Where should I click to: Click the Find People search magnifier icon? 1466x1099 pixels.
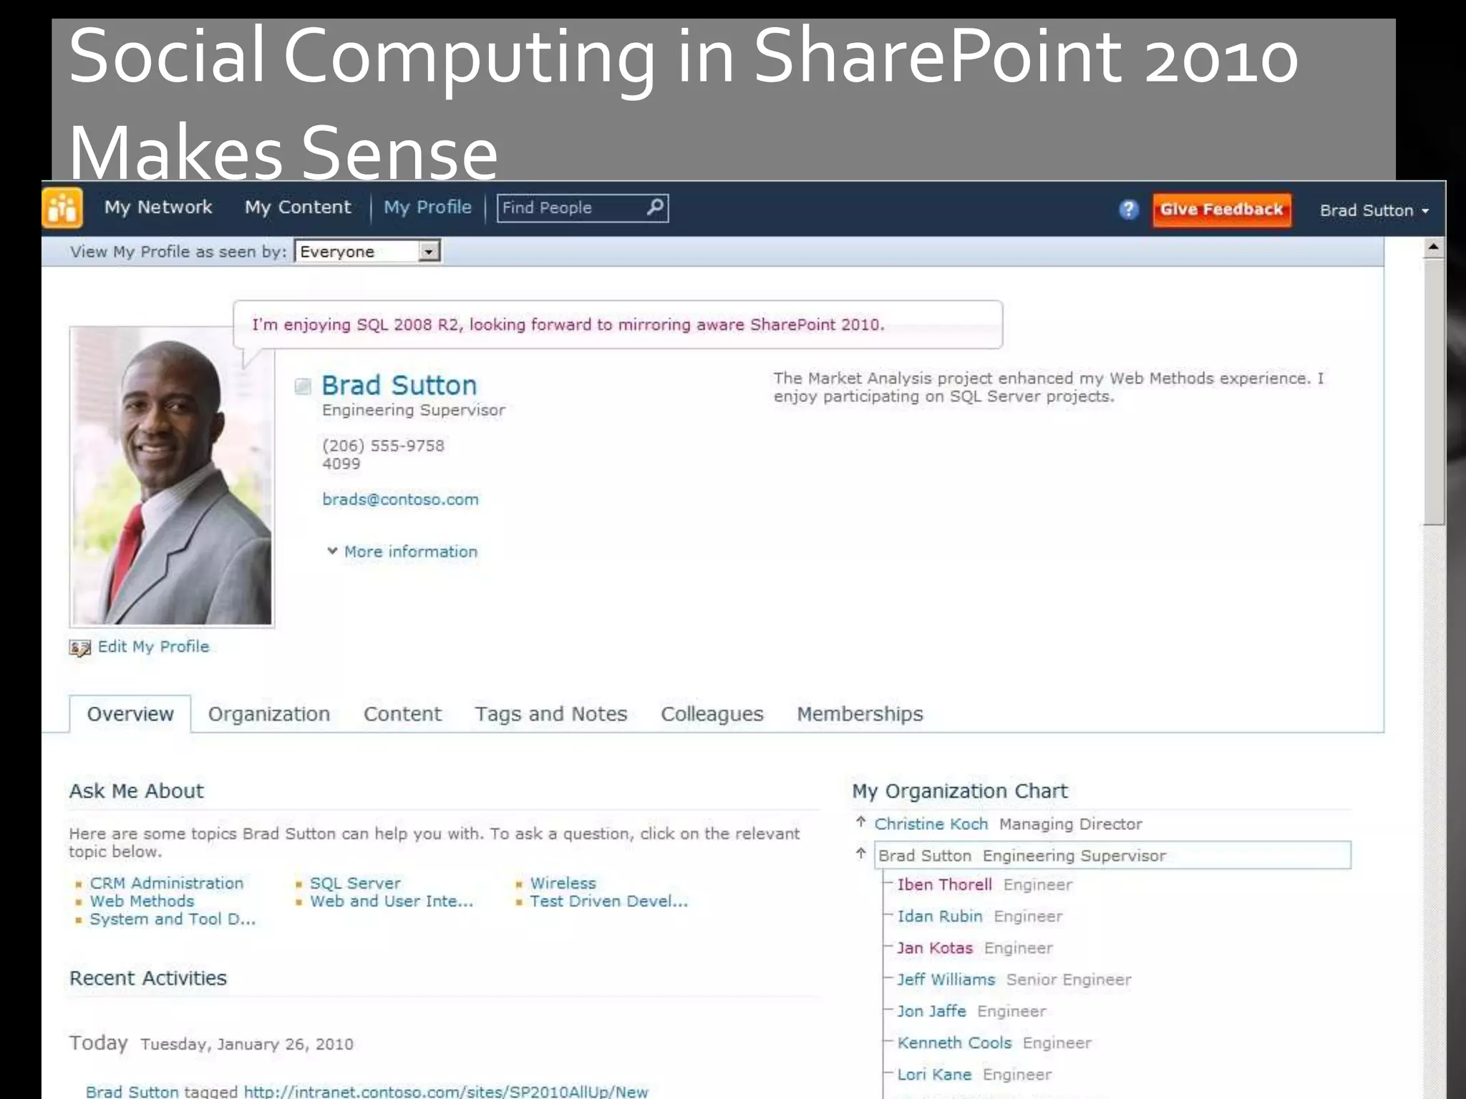coord(655,207)
